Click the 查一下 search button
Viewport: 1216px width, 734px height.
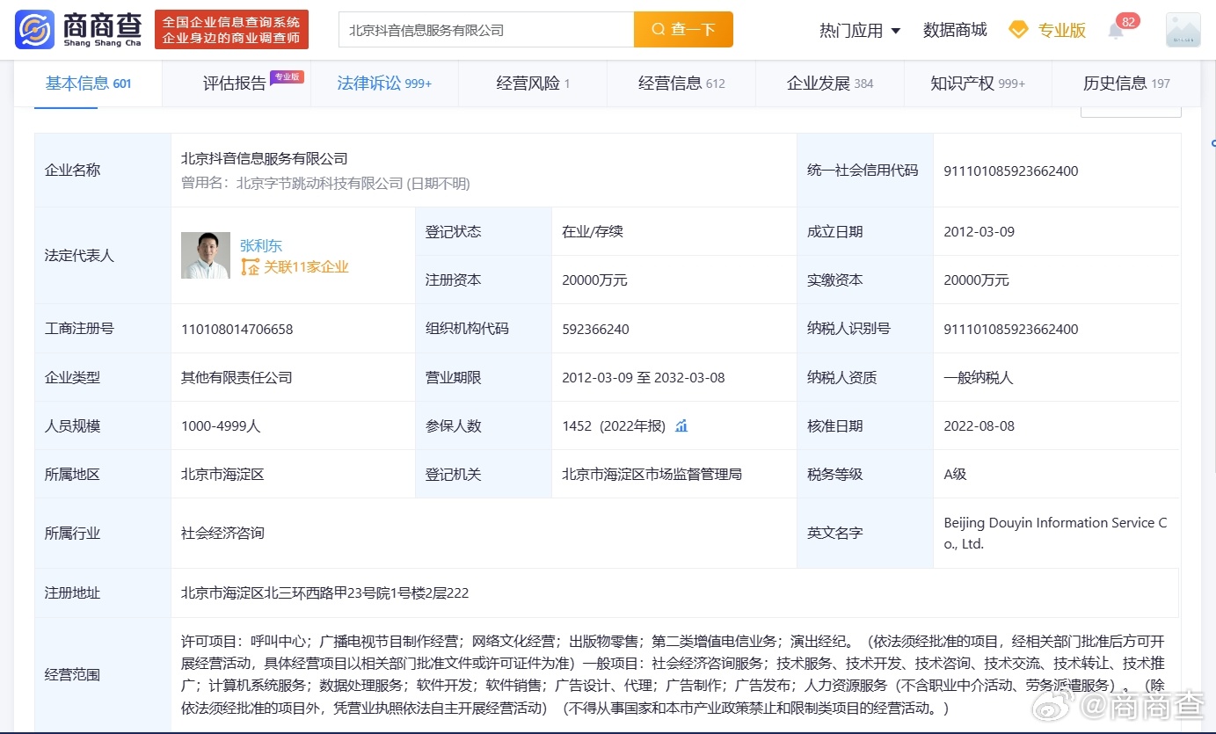[683, 29]
